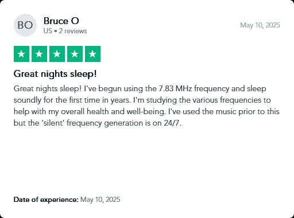Image resolution: width=294 pixels, height=218 pixels.
Task: Click the '24/7' text ending the review
Action: (172, 123)
